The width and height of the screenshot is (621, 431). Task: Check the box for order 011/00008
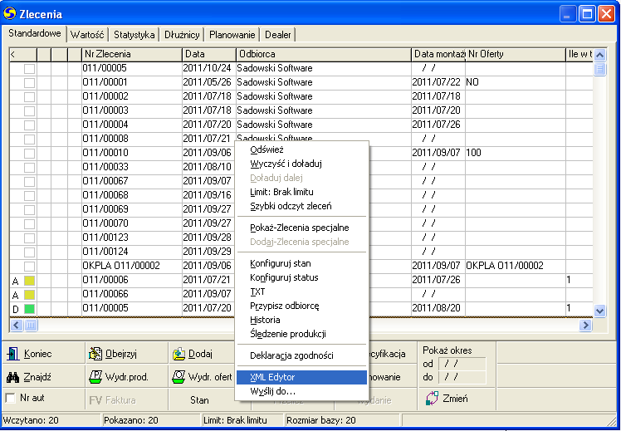pos(29,139)
